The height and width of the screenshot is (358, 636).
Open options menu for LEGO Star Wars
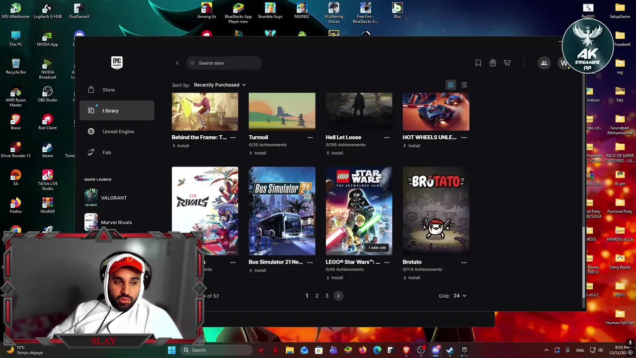click(387, 262)
